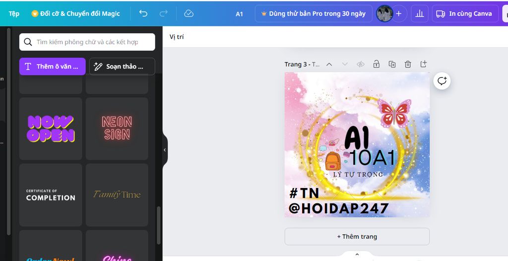This screenshot has width=508, height=261.
Task: Redo the last undone action
Action: point(164,13)
